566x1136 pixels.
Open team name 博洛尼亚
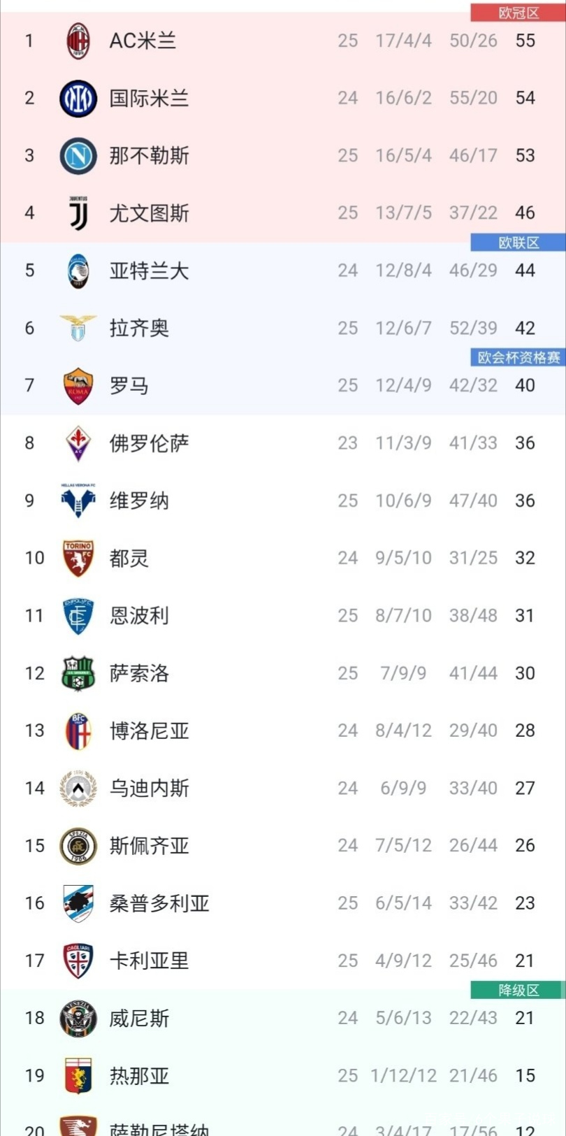click(149, 731)
